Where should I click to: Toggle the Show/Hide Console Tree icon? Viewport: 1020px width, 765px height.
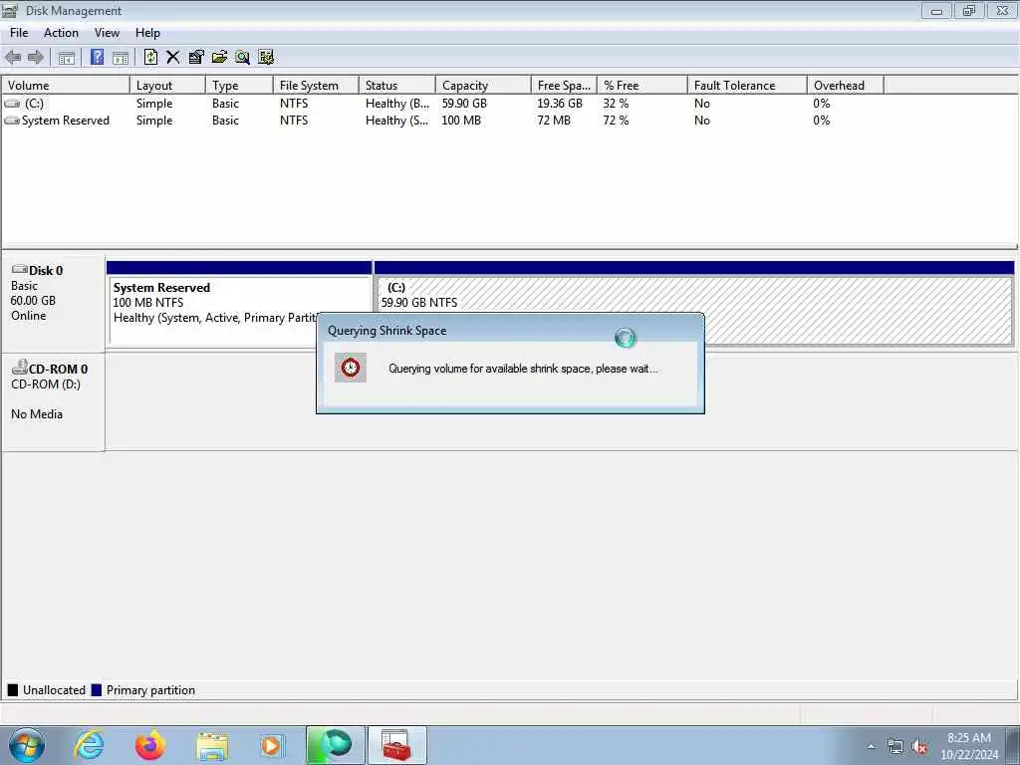click(67, 57)
